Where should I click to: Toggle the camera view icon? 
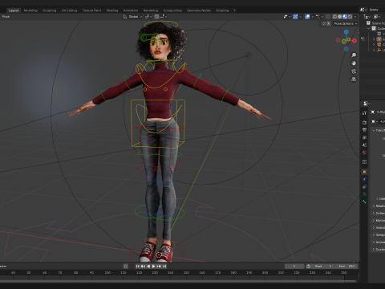[x=354, y=71]
